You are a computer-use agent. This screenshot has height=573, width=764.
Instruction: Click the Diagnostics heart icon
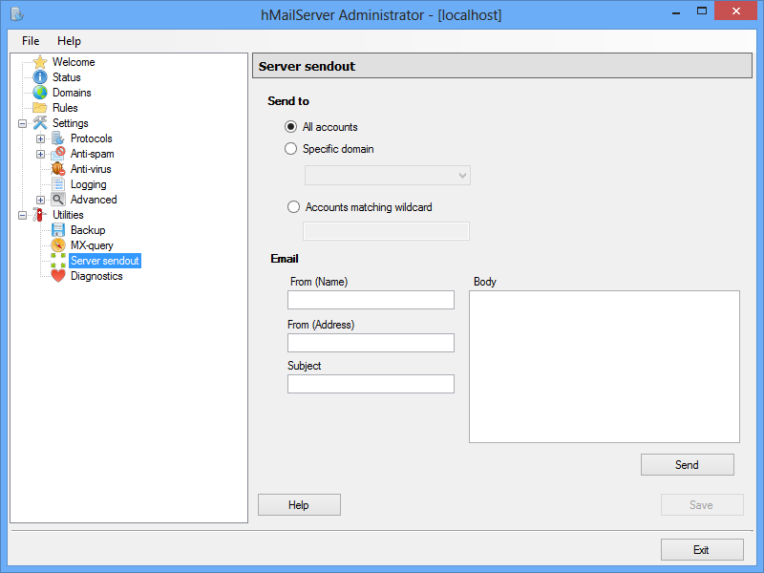[x=58, y=276]
